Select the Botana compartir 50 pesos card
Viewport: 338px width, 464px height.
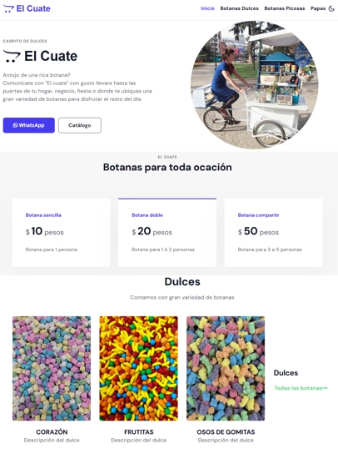[x=273, y=233]
